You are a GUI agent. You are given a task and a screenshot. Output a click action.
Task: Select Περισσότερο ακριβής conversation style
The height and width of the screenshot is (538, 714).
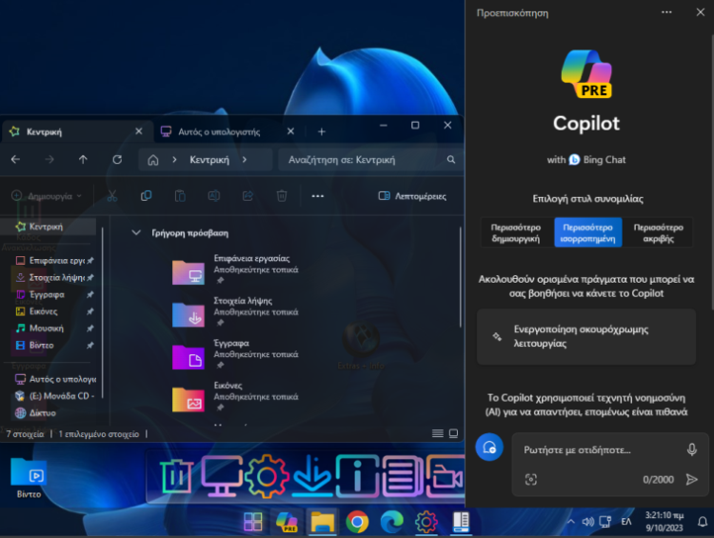658,232
